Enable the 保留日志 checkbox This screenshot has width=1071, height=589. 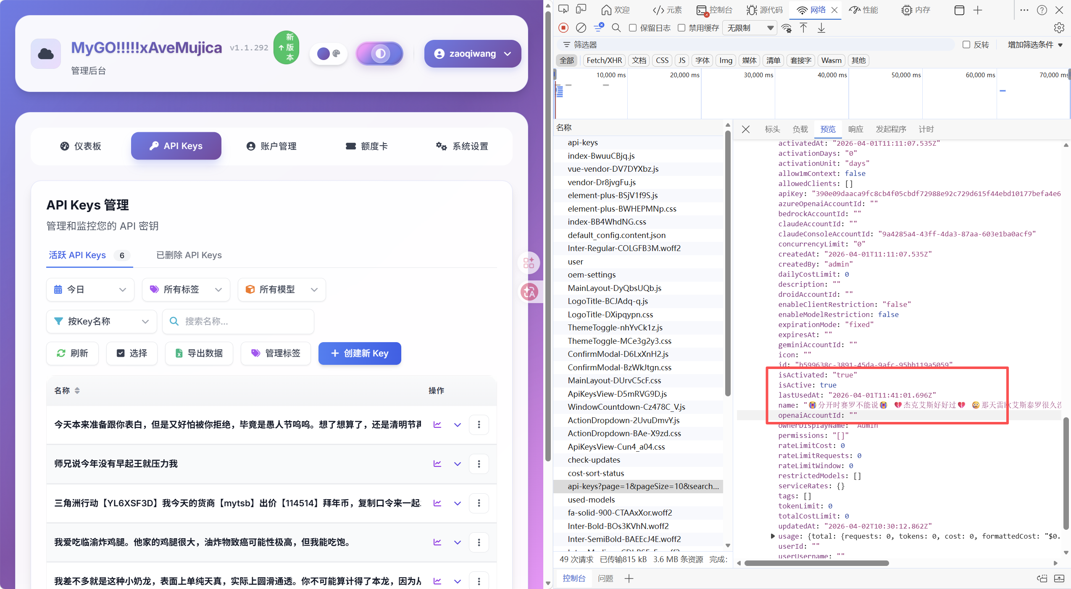coord(633,28)
